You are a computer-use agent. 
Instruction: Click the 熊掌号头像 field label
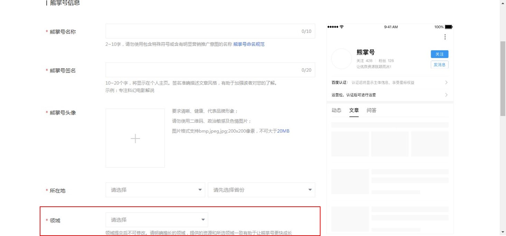(x=63, y=112)
